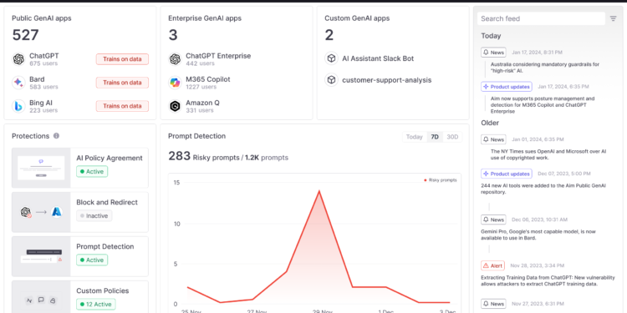Click the ChatGPT app icon in Public GenAI apps

click(x=18, y=59)
